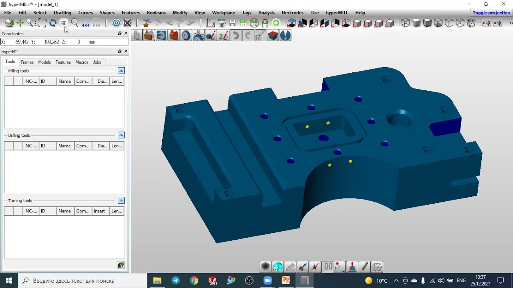Open the Drafting menu
Screen dimensions: 513x288
[63, 13]
